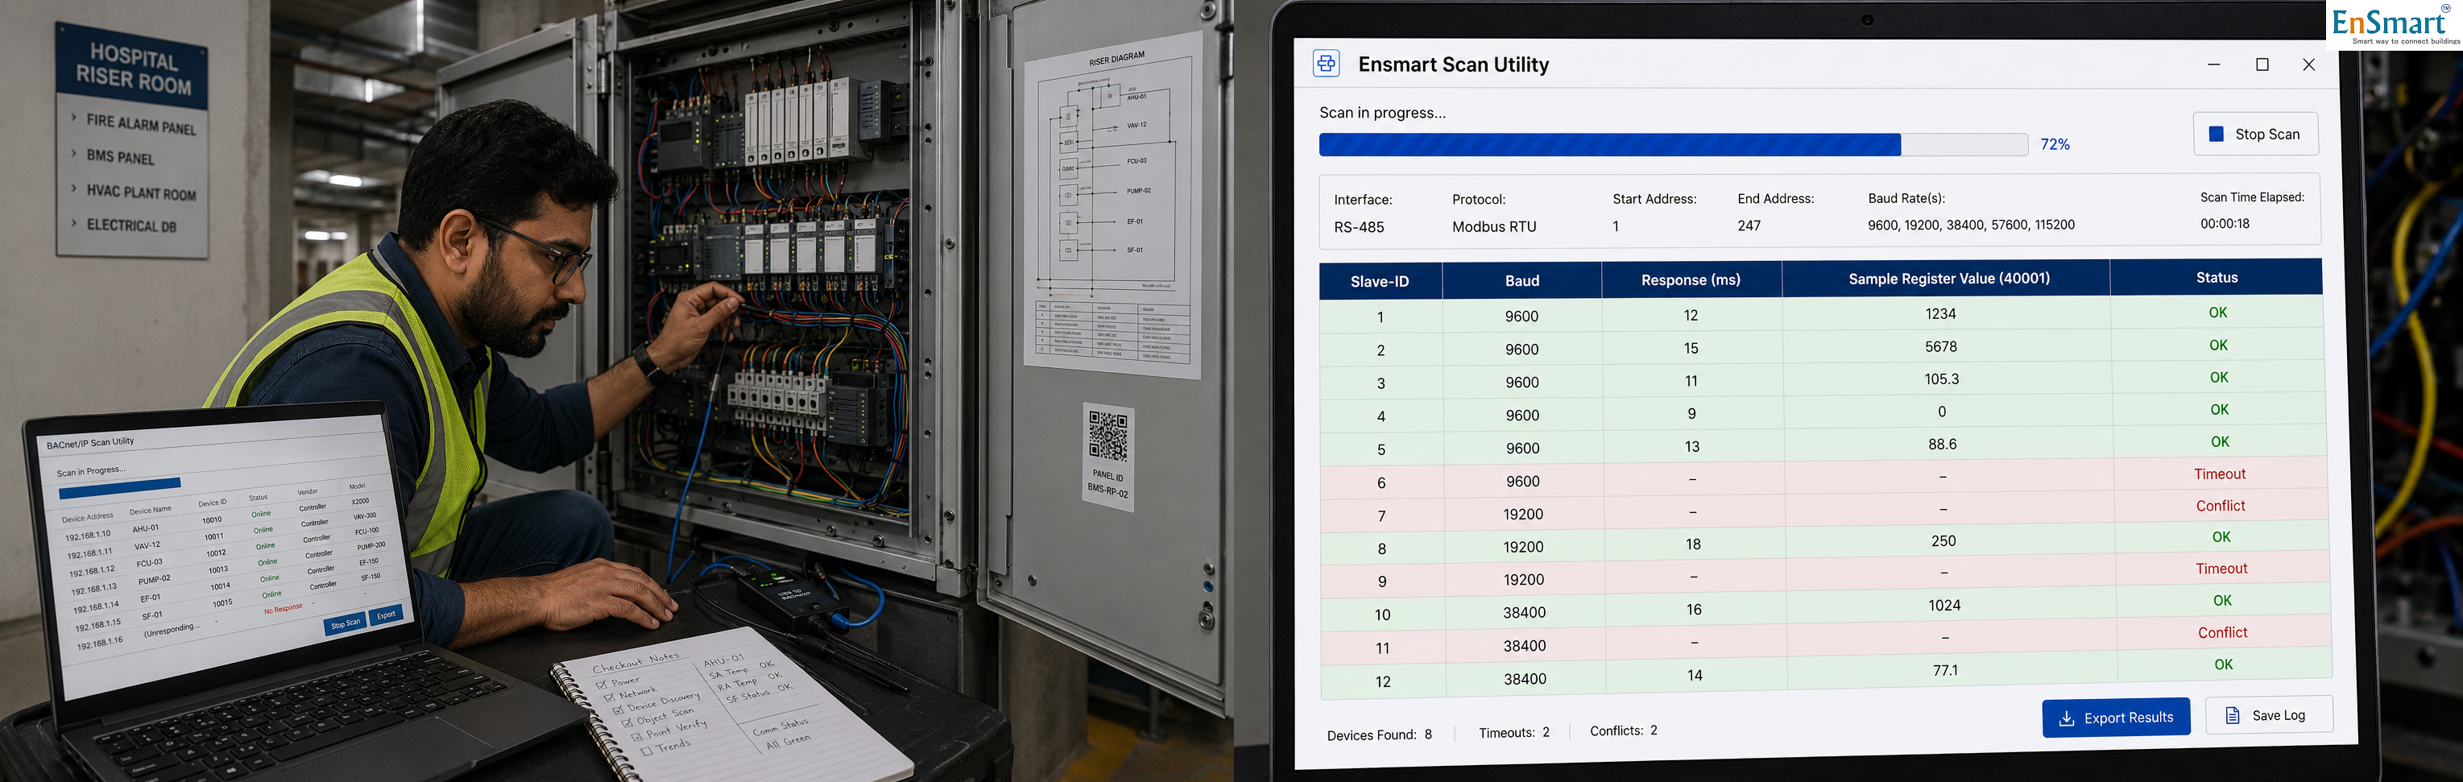
Task: Minimize the Ensmart Scan Utility window
Action: [x=2213, y=64]
